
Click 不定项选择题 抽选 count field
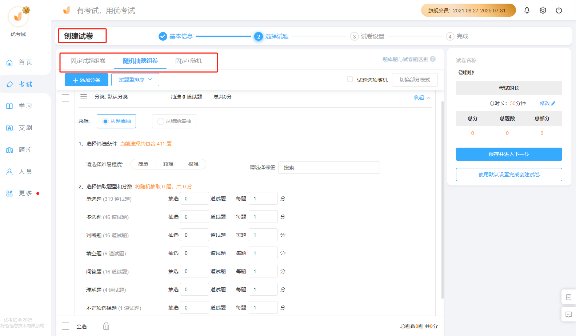195,308
